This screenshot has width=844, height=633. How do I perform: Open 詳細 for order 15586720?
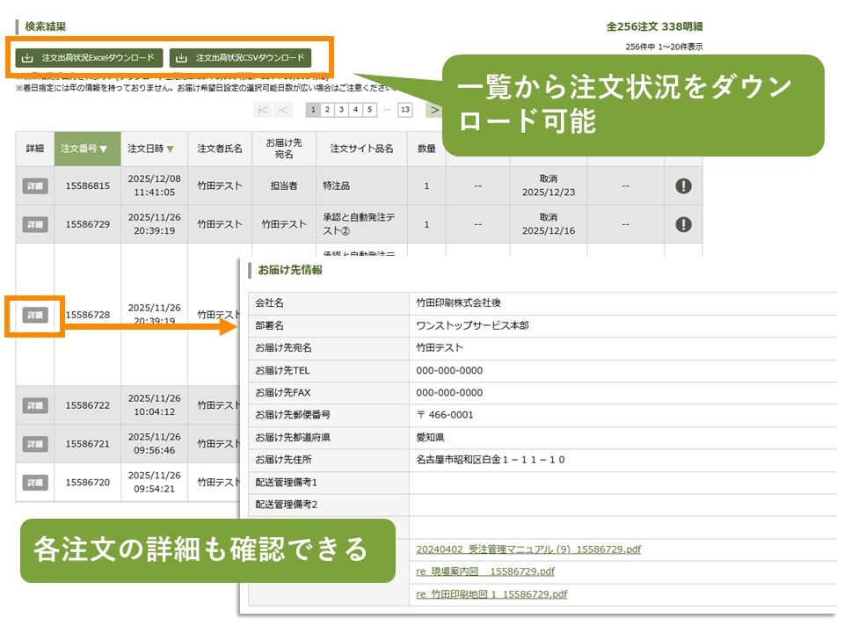point(35,482)
